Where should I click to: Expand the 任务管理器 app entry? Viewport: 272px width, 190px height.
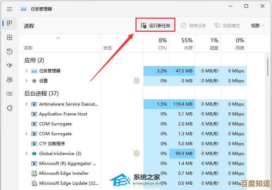click(x=26, y=71)
